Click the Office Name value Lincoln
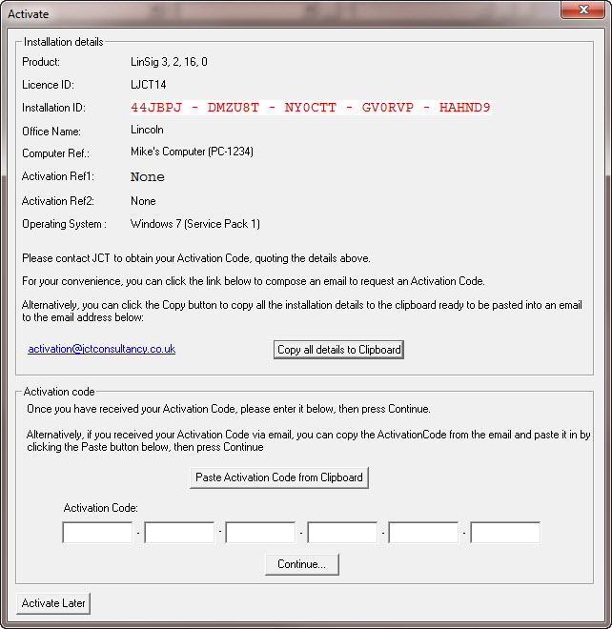Image resolution: width=612 pixels, height=629 pixels. (x=148, y=130)
